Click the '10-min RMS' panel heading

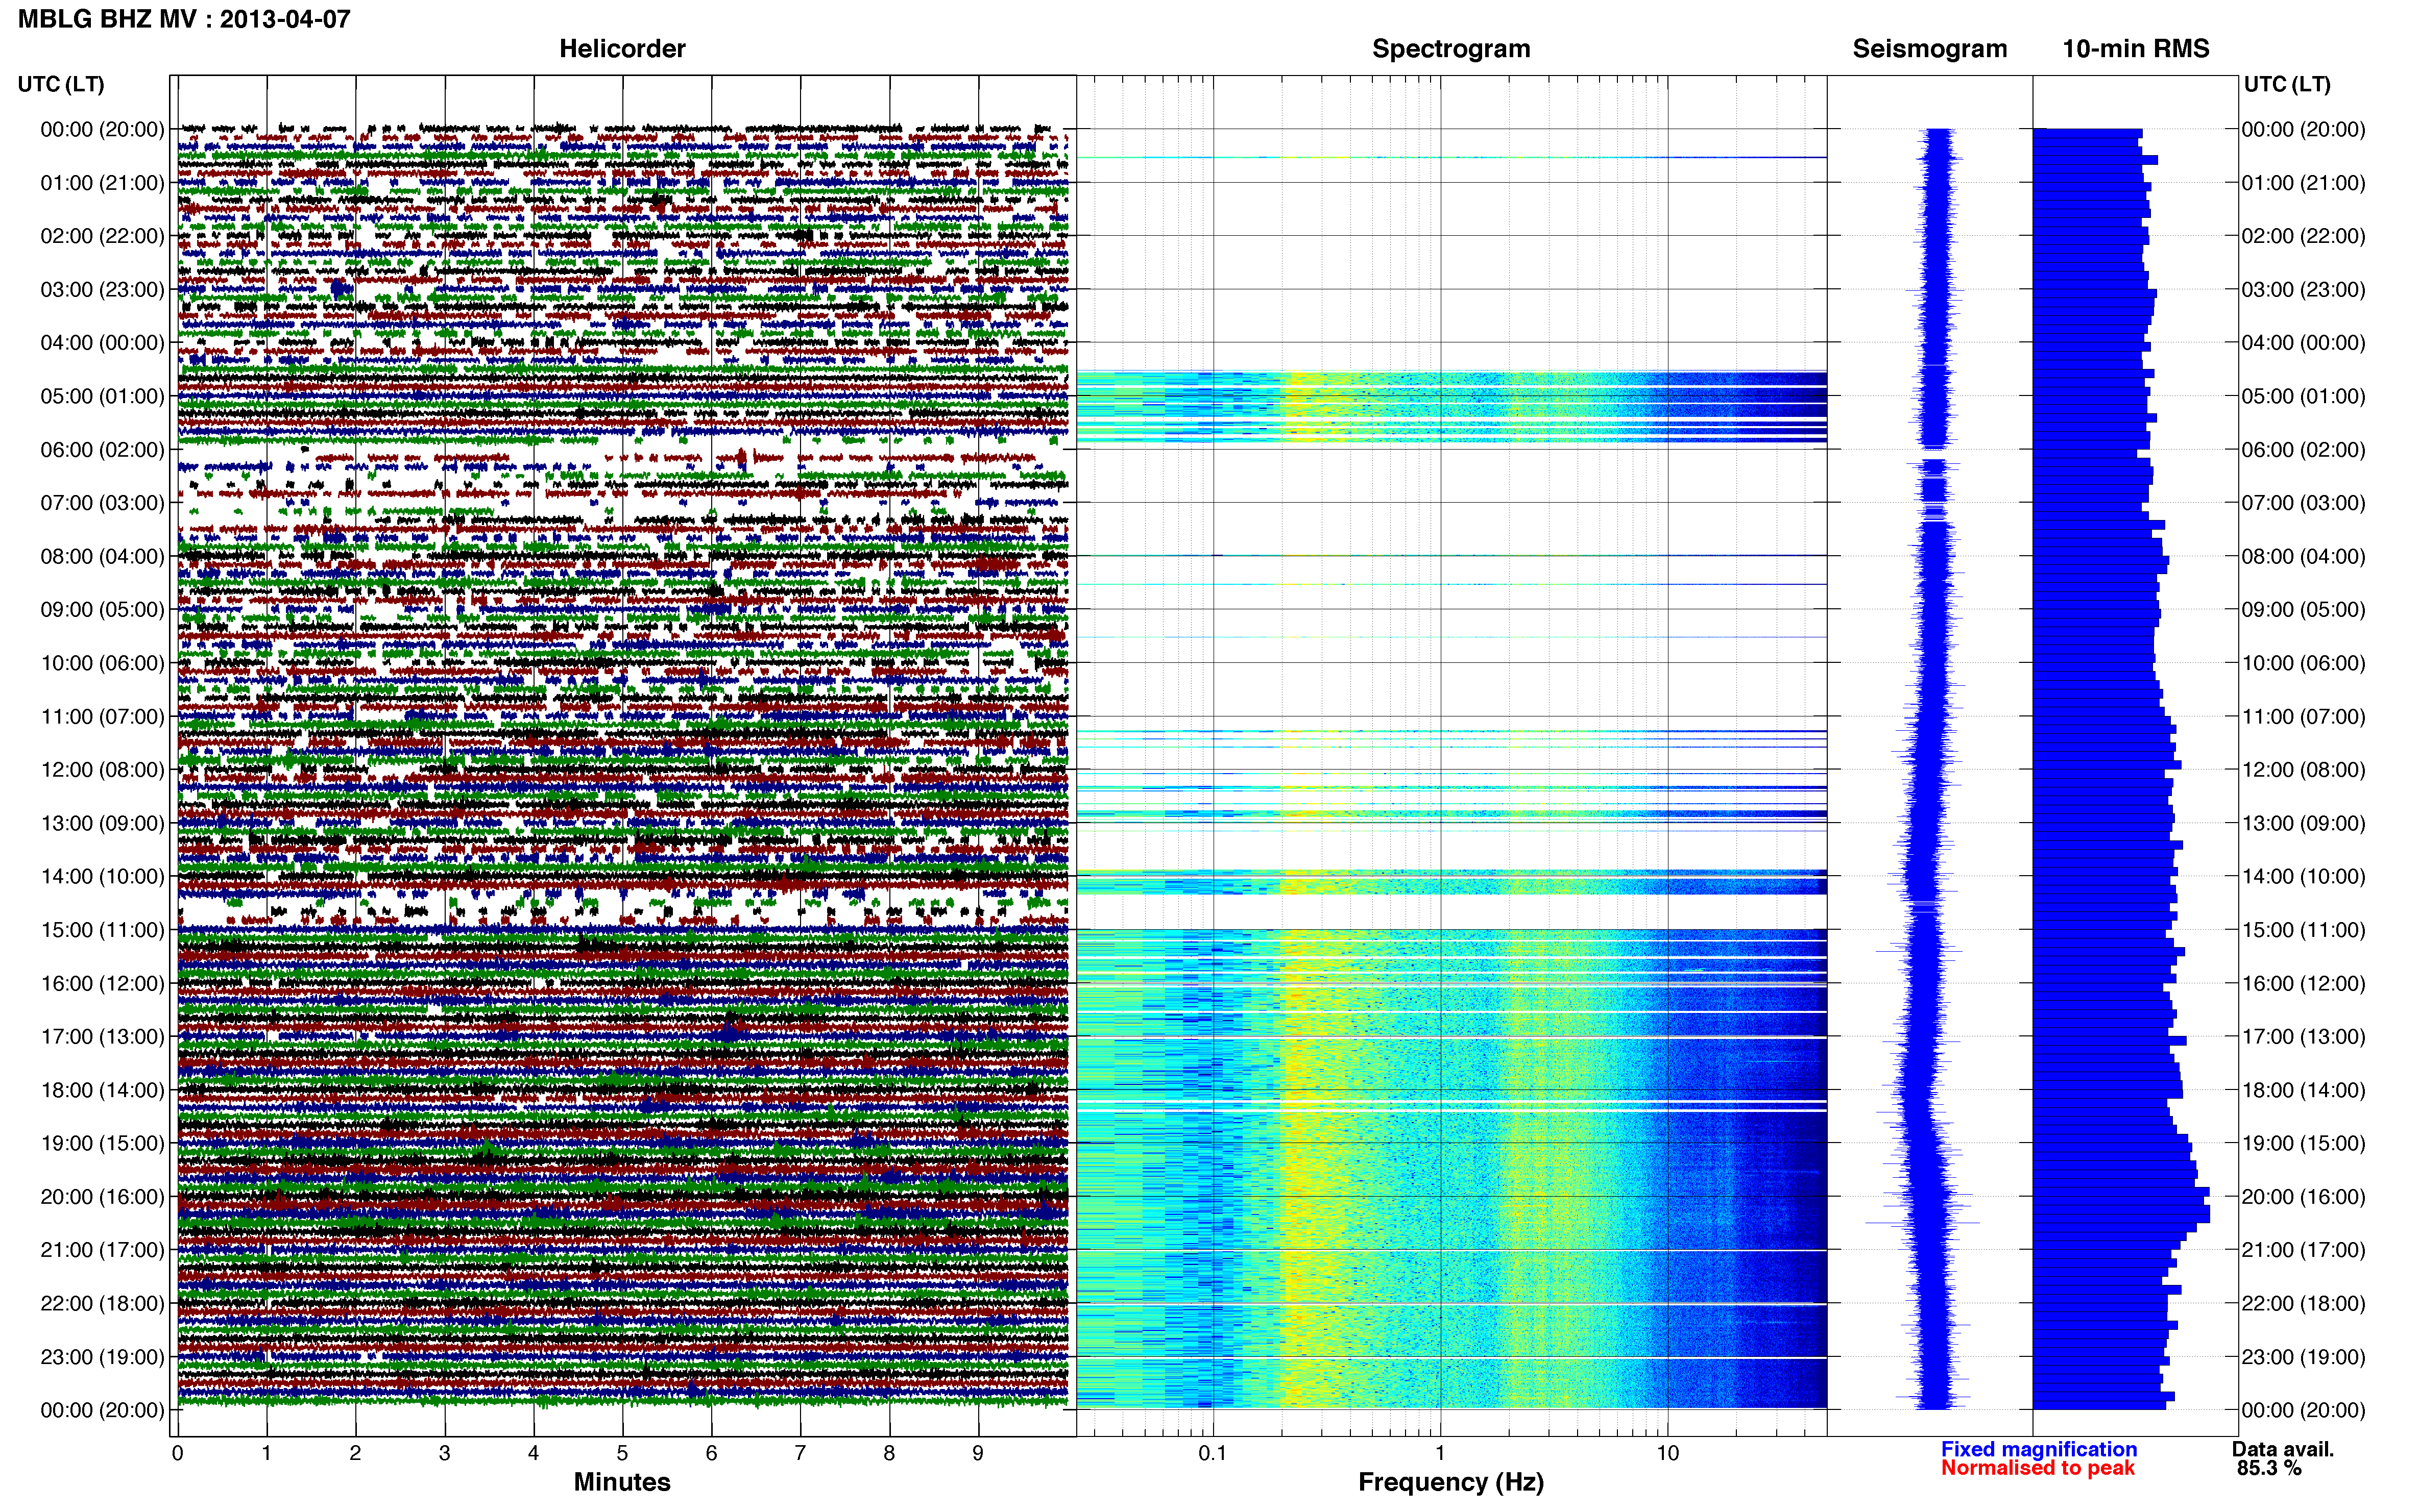[x=2136, y=48]
